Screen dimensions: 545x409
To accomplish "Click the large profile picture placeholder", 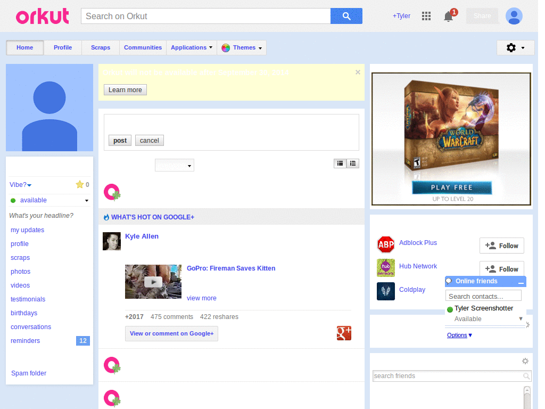I will click(49, 108).
